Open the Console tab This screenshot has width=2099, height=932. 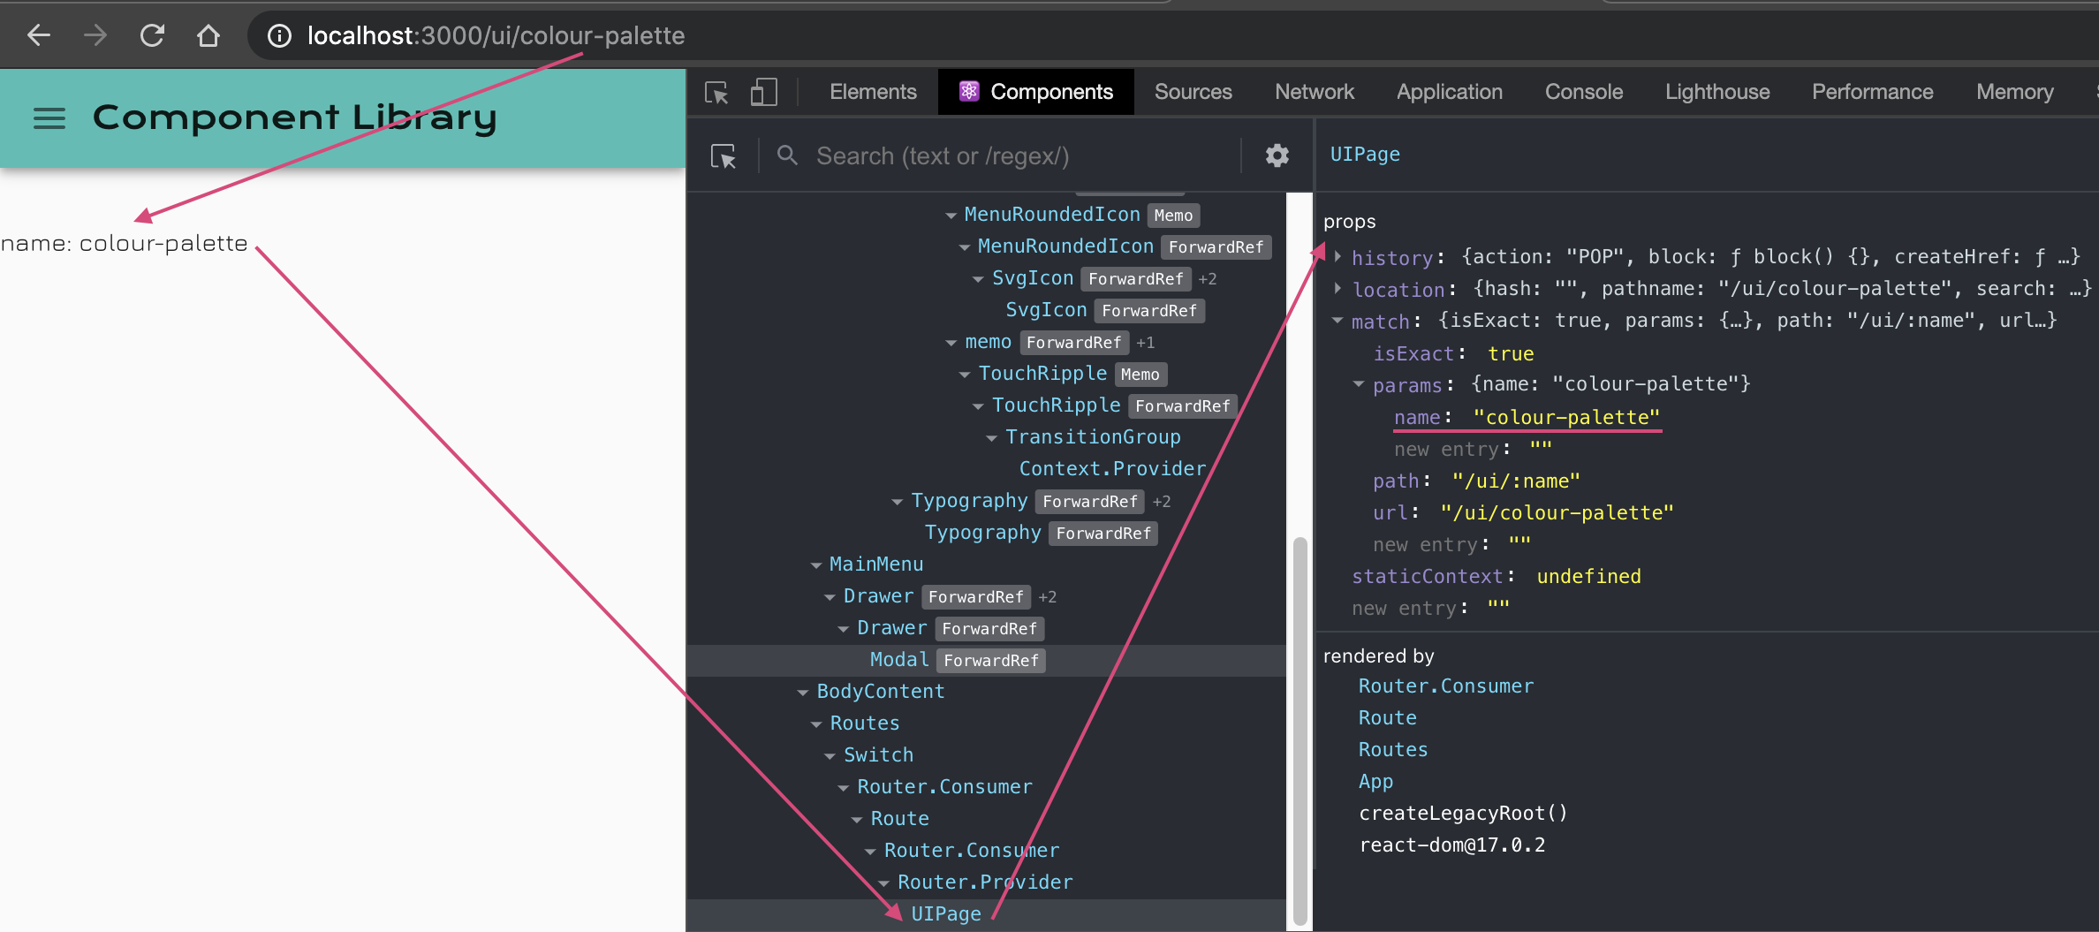1583,92
